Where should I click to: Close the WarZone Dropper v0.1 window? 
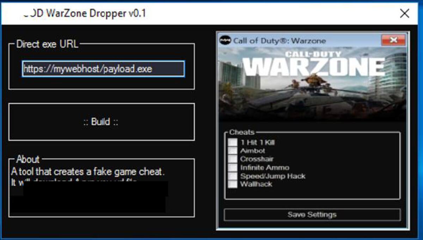point(405,14)
